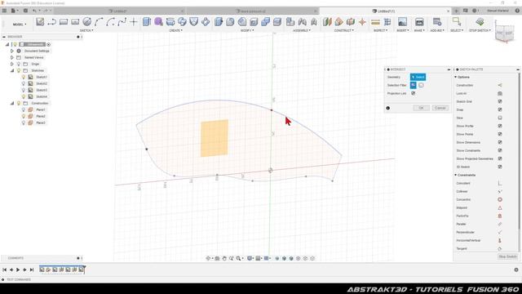Open a new design tab with plus button
Screen dimensions: 522x294
457,11
